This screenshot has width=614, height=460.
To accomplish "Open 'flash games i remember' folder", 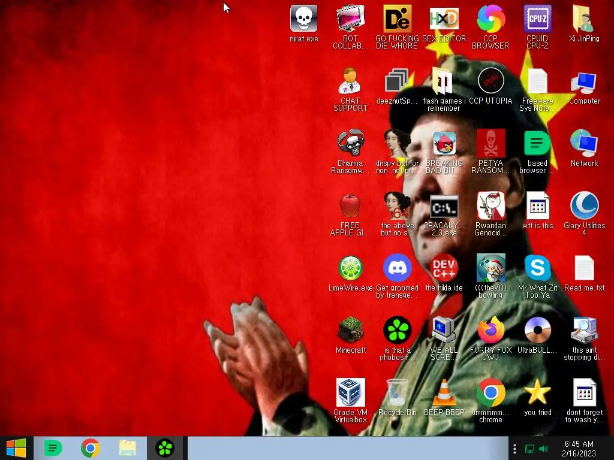I will click(x=444, y=81).
